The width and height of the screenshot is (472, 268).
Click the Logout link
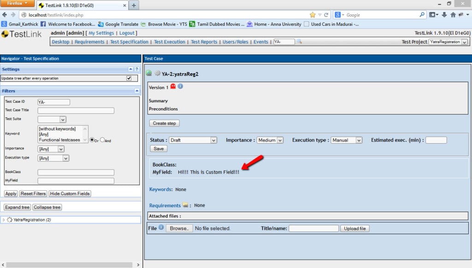[x=127, y=33]
